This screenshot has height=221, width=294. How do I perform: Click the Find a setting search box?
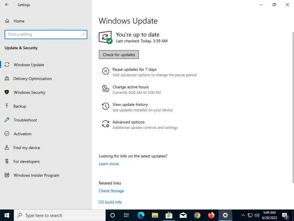click(46, 35)
